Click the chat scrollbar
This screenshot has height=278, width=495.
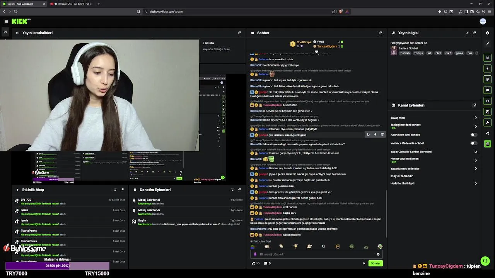coord(386,214)
